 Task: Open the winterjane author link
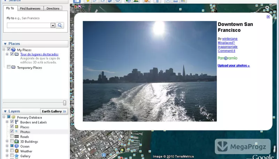coord(229,39)
